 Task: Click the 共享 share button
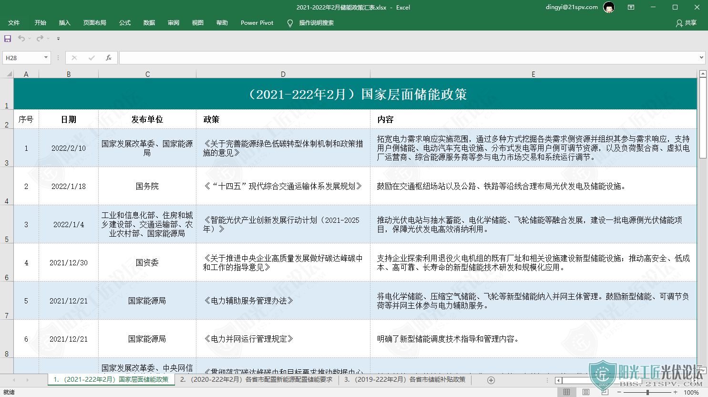[686, 23]
